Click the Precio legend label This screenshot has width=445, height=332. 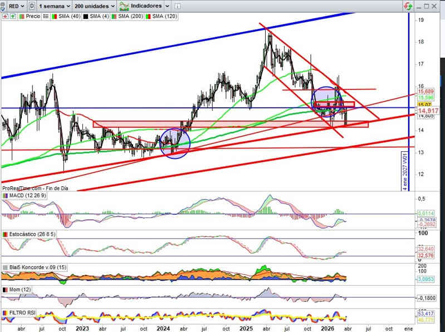(x=33, y=17)
